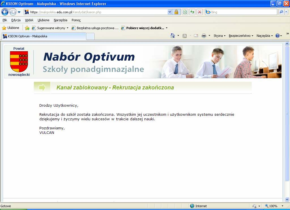Open Pobierz więcej dodatków link
Viewport: 290px width, 210px height.
[143, 28]
